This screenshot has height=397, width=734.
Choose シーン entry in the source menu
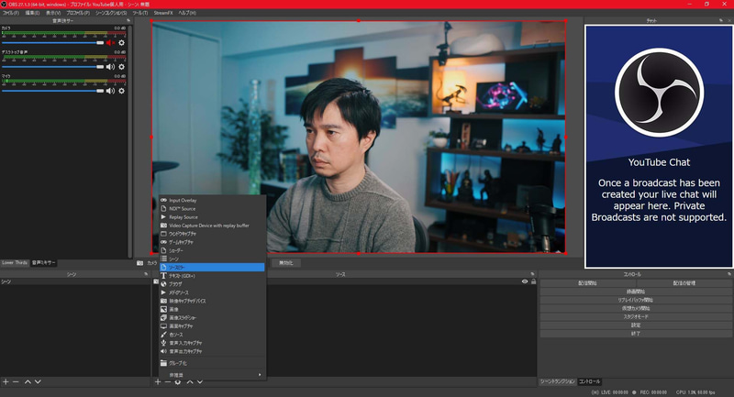click(212, 259)
